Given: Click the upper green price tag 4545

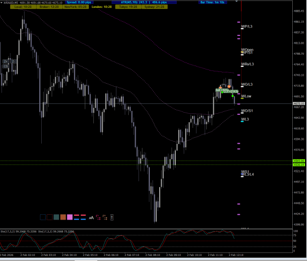Looking at the screenshot, I should pos(299,161).
